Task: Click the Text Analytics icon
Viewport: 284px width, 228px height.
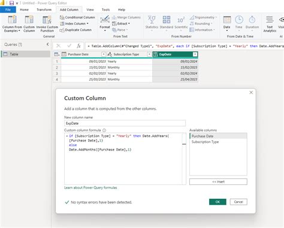Action: (270, 20)
